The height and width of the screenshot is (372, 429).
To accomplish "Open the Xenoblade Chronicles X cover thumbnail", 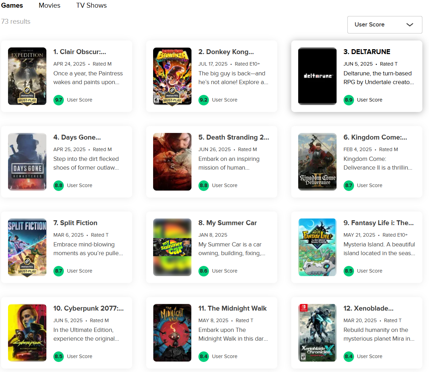I will 317,333.
